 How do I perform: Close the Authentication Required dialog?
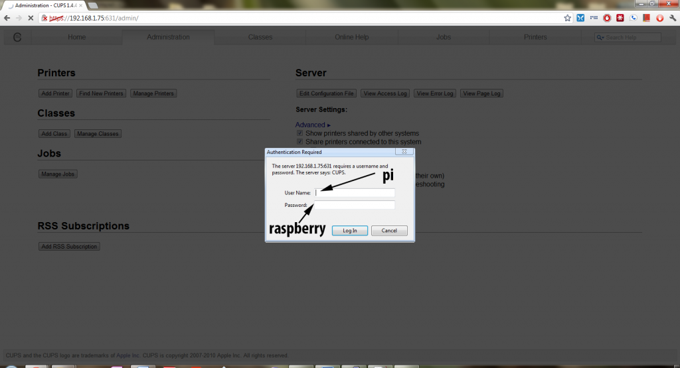(404, 152)
